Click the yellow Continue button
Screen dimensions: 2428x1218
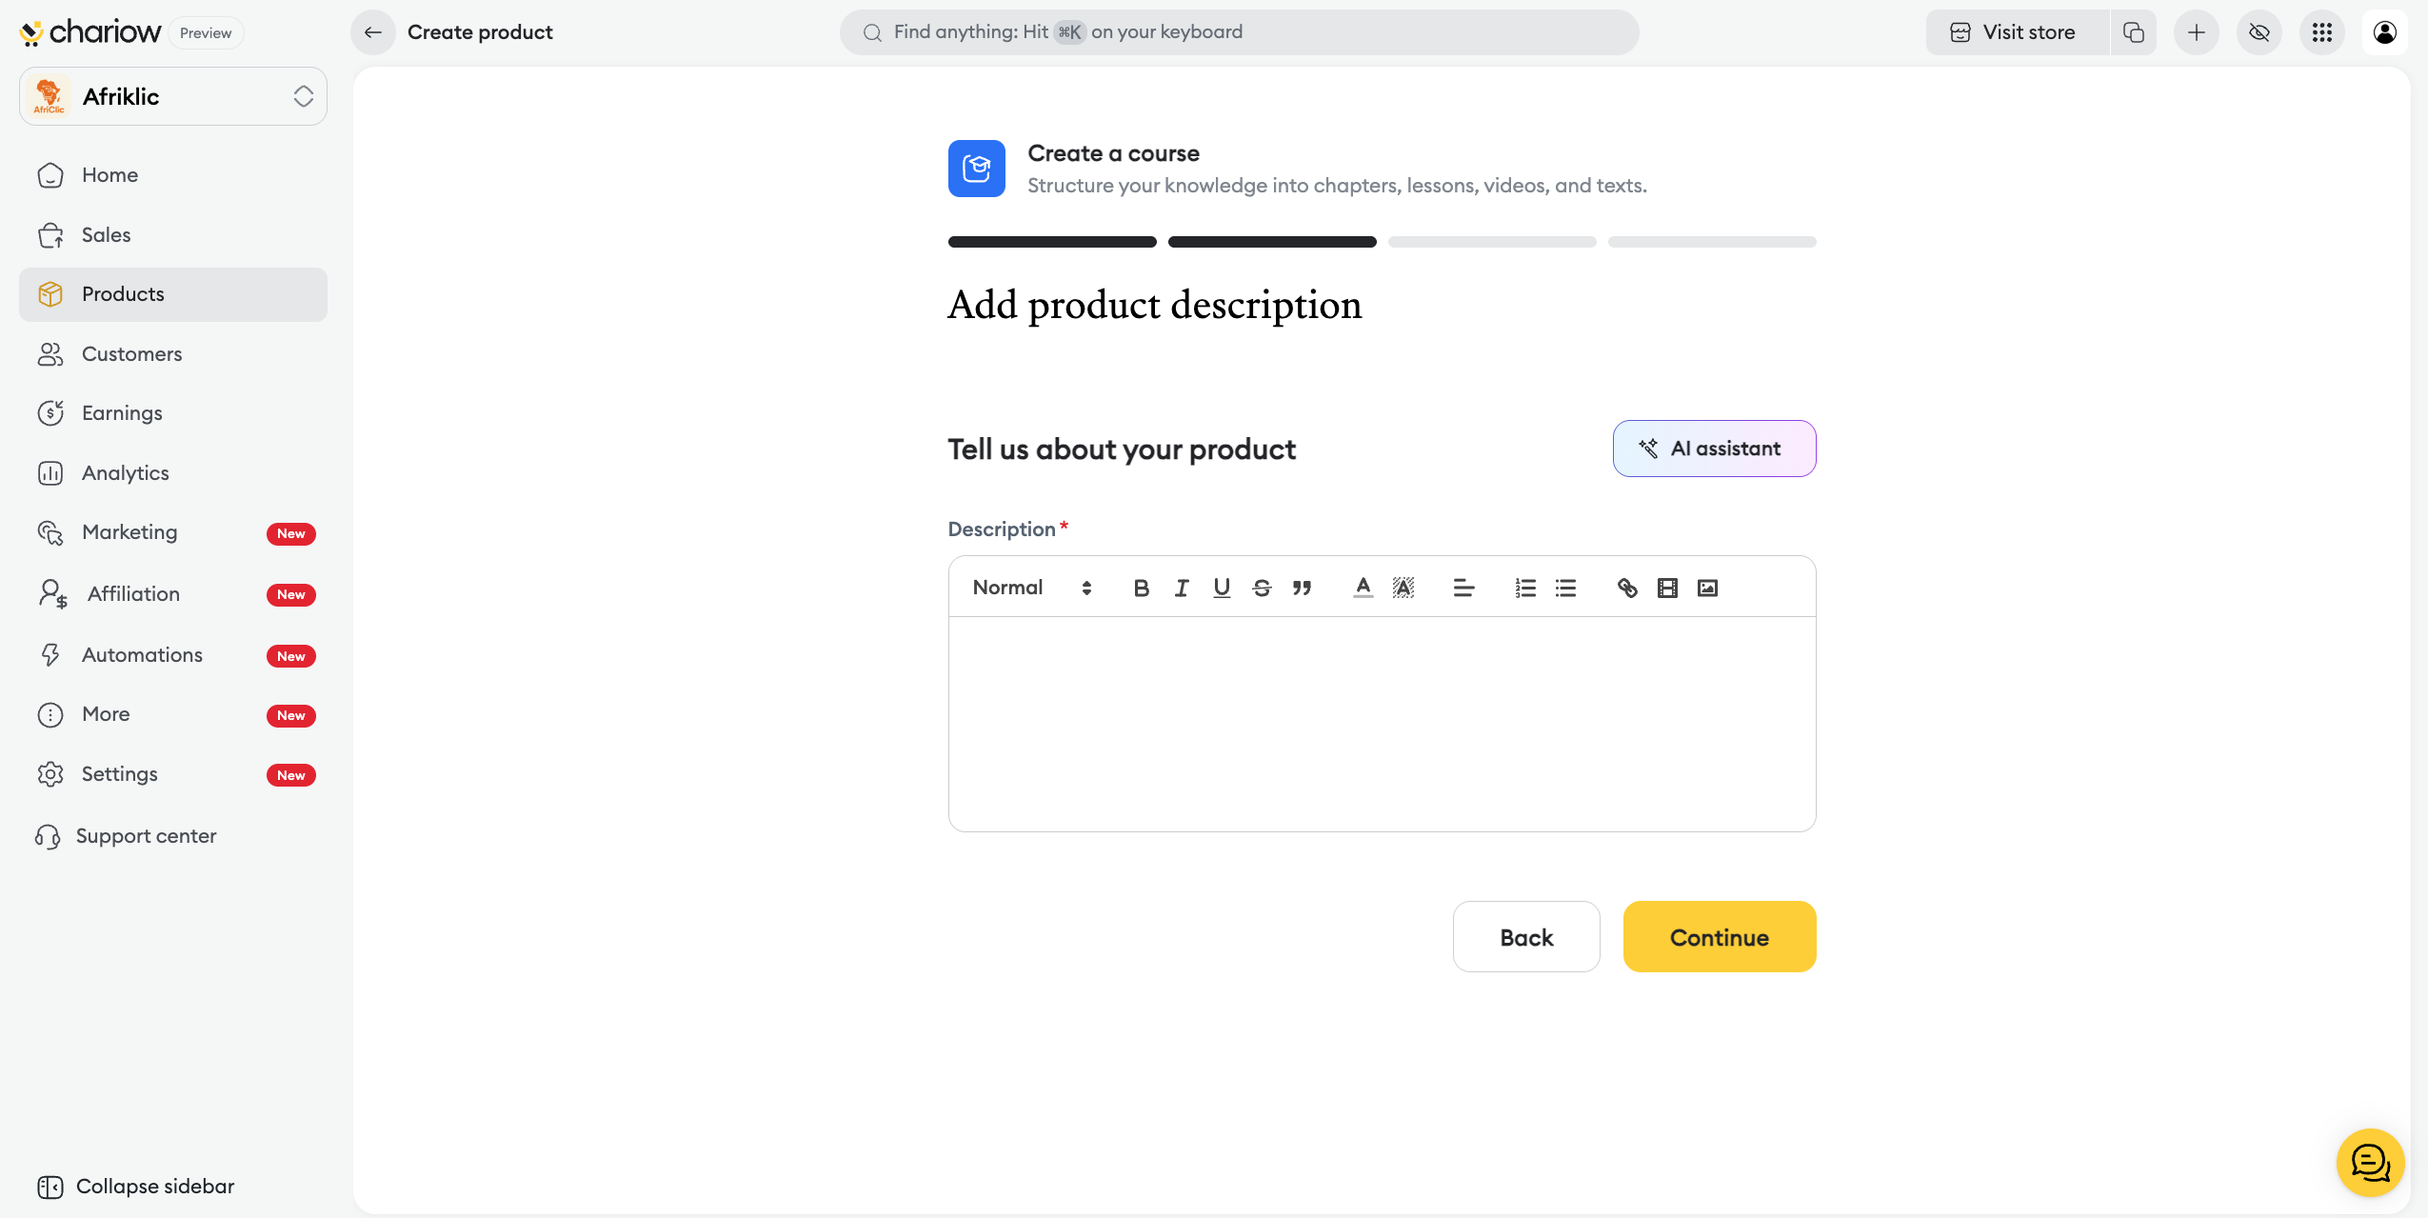click(x=1719, y=937)
